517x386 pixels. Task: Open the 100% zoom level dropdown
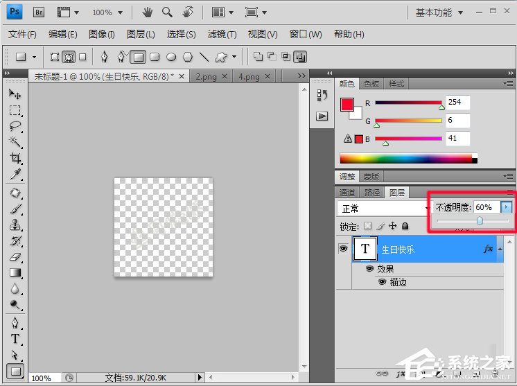pyautogui.click(x=107, y=12)
